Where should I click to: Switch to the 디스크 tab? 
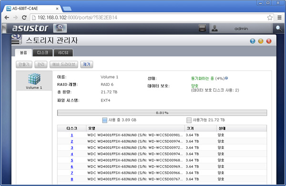(43, 53)
